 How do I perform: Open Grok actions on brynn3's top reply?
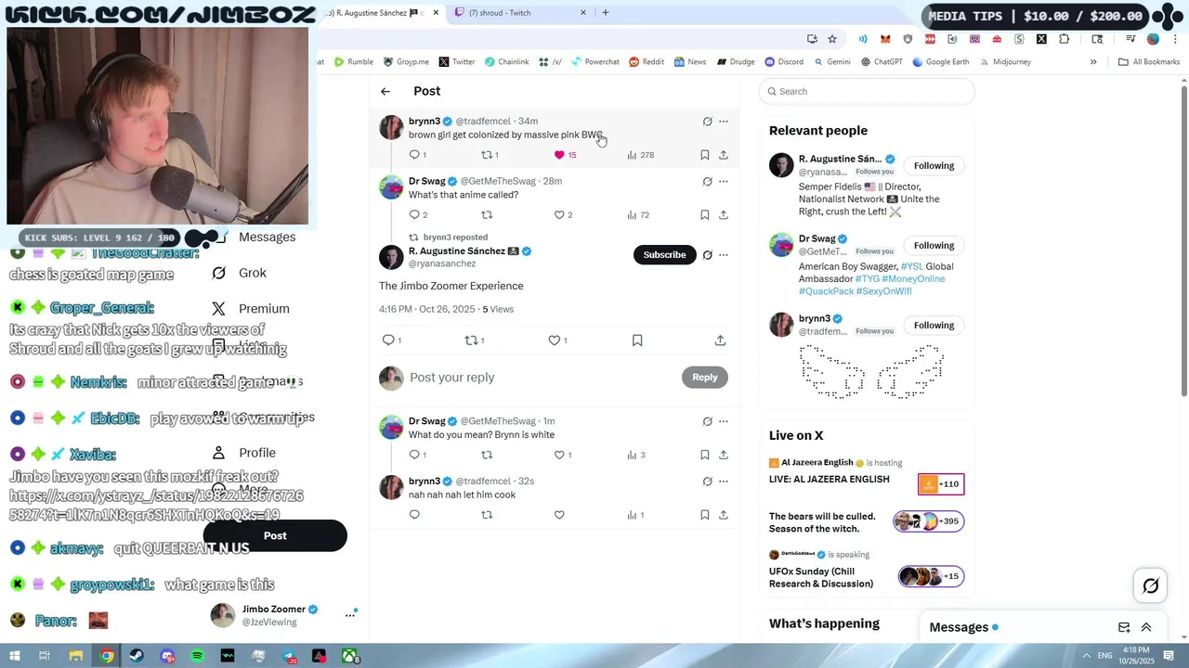pyautogui.click(x=707, y=122)
